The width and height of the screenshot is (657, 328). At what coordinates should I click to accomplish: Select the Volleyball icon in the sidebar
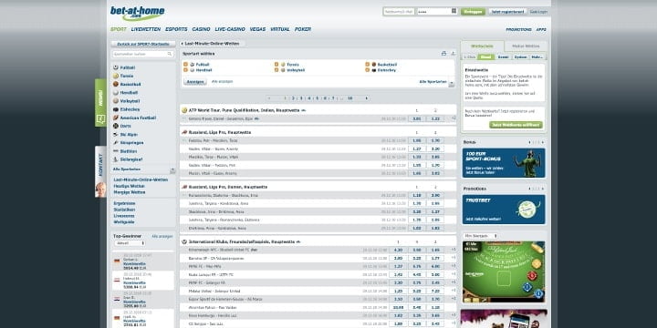point(116,101)
